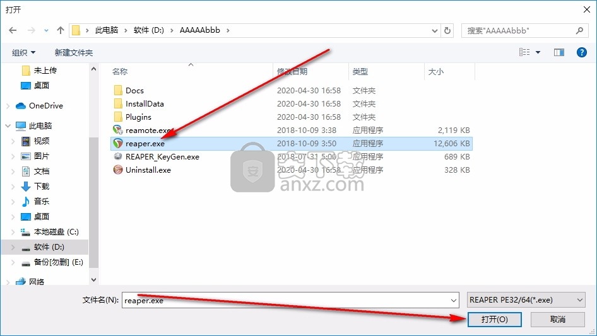Open the view options dropdown arrow
597x336 pixels.
pyautogui.click(x=538, y=52)
